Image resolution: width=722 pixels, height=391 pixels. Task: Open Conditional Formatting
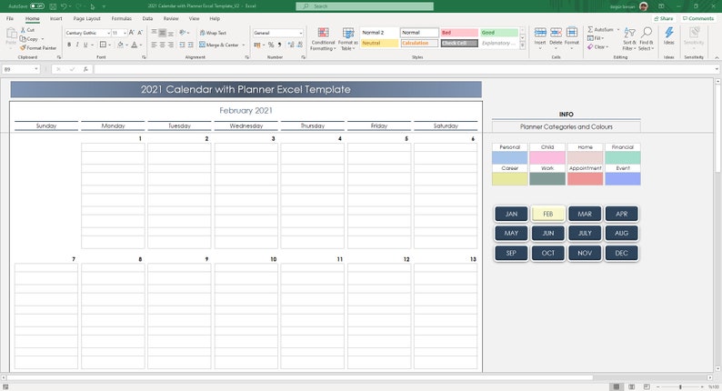(x=323, y=39)
